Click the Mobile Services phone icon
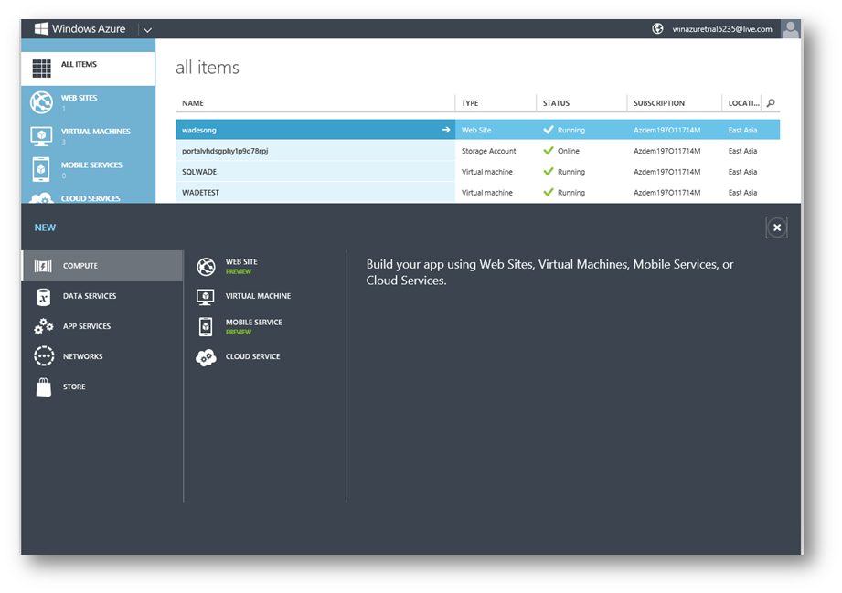Screen dimensions: 842x593 pos(41,169)
